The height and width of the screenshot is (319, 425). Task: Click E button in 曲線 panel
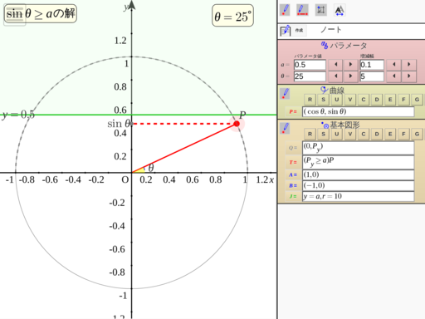[x=390, y=100]
